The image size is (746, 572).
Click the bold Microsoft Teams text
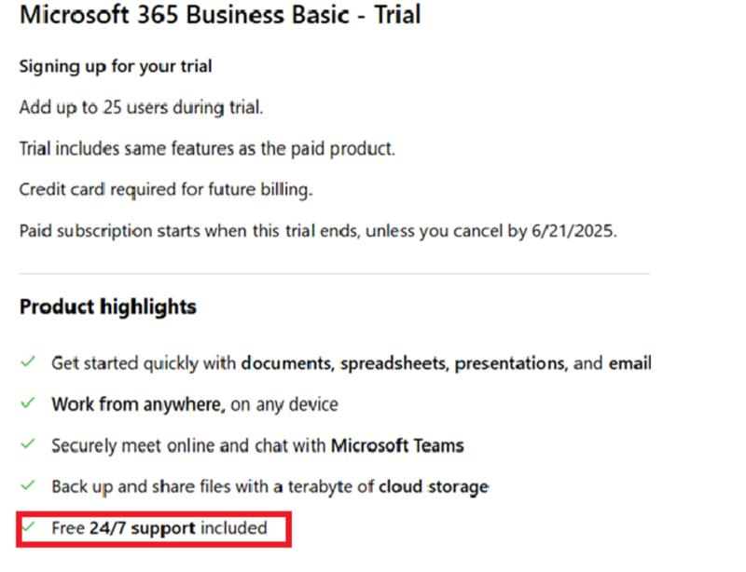(x=397, y=445)
